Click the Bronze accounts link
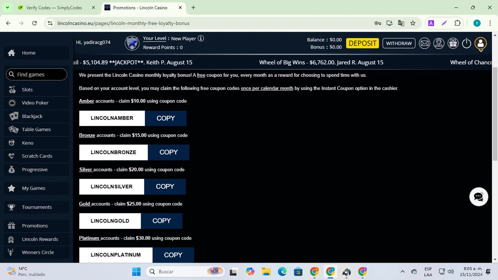Image resolution: width=498 pixels, height=280 pixels. click(87, 135)
